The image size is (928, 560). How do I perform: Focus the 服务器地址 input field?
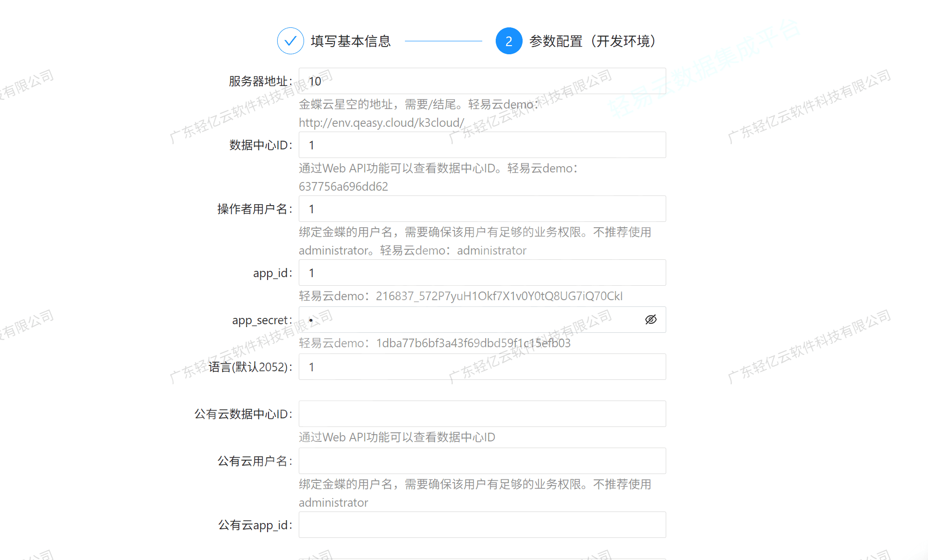pyautogui.click(x=482, y=81)
